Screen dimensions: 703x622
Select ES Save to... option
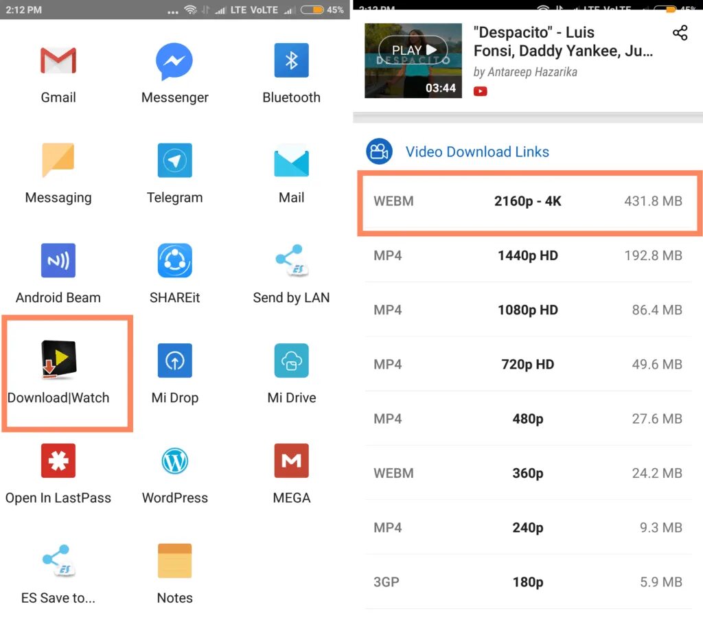[58, 560]
